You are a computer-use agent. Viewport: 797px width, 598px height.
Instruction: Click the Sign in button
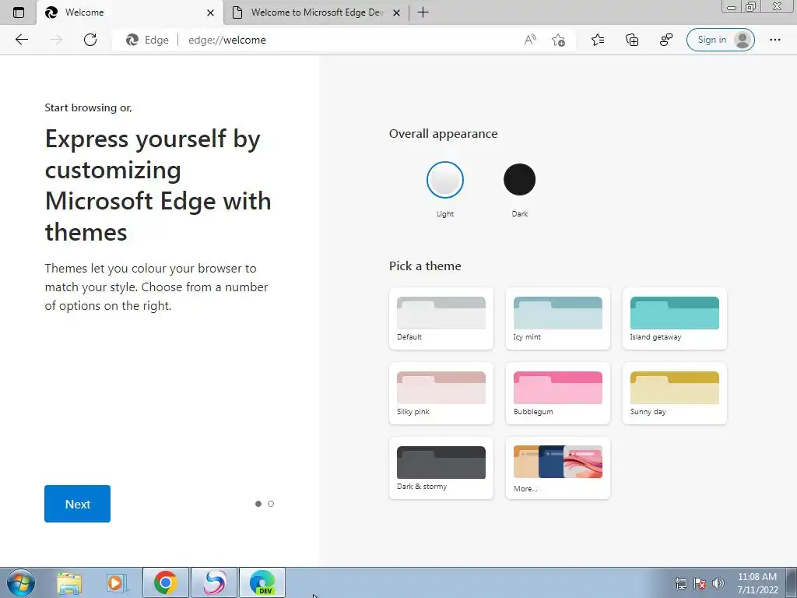720,40
